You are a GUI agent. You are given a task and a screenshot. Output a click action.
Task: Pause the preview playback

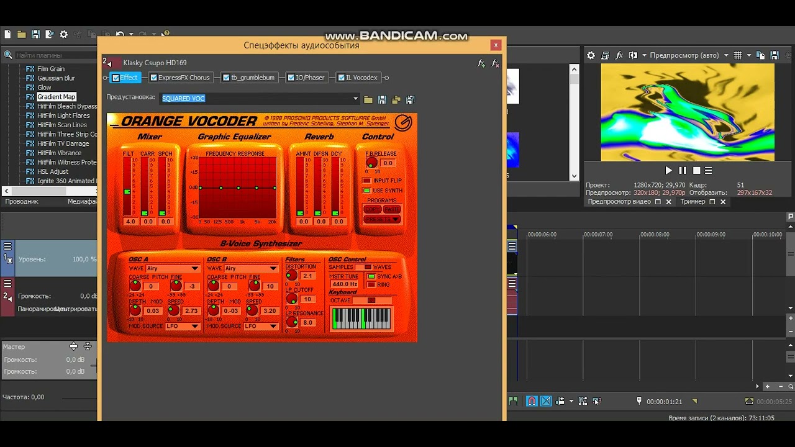tap(683, 170)
